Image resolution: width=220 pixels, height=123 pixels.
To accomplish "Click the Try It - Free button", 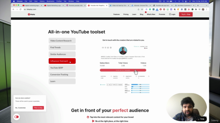I will (x=186, y=14).
